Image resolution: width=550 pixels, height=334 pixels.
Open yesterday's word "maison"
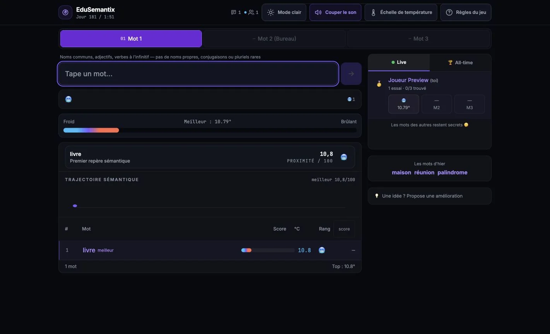pos(401,173)
